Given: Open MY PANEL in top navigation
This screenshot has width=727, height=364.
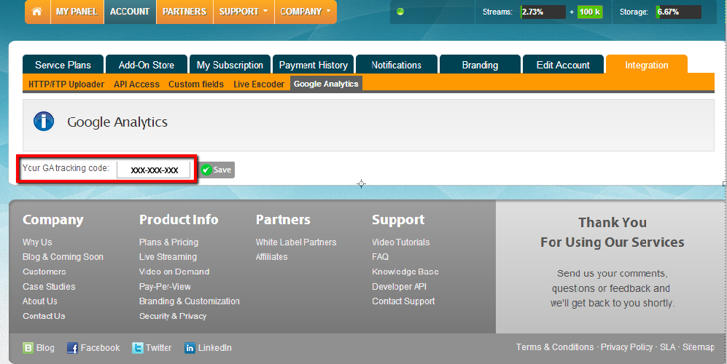Looking at the screenshot, I should pos(77,12).
